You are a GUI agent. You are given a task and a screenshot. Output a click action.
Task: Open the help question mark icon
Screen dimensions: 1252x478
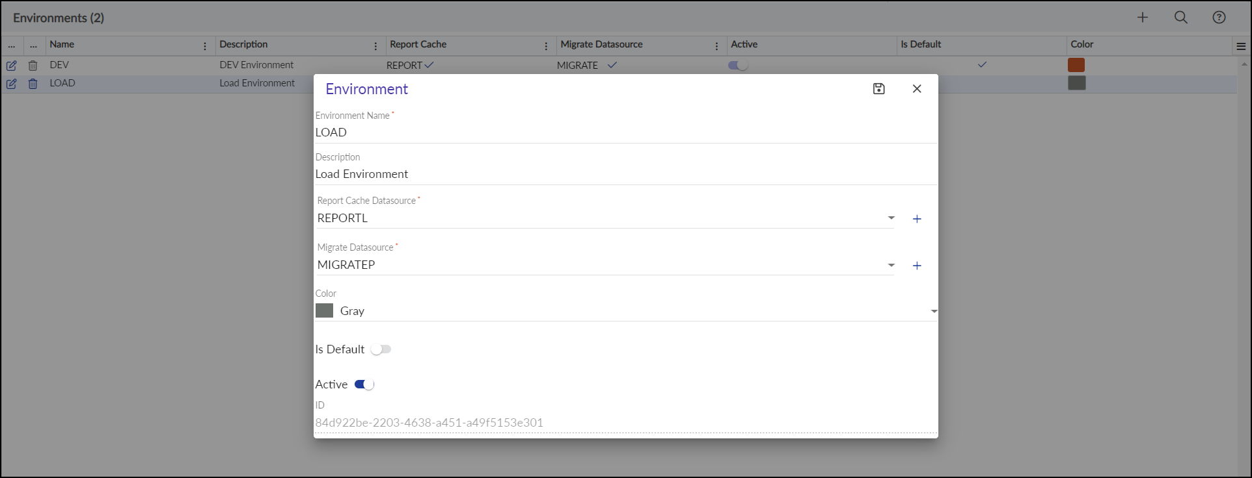1219,18
